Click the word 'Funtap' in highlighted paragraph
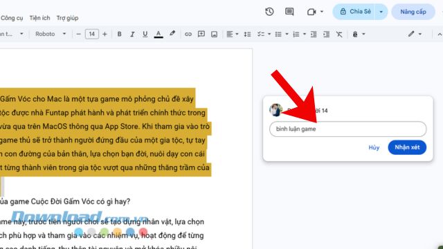 (x=56, y=113)
